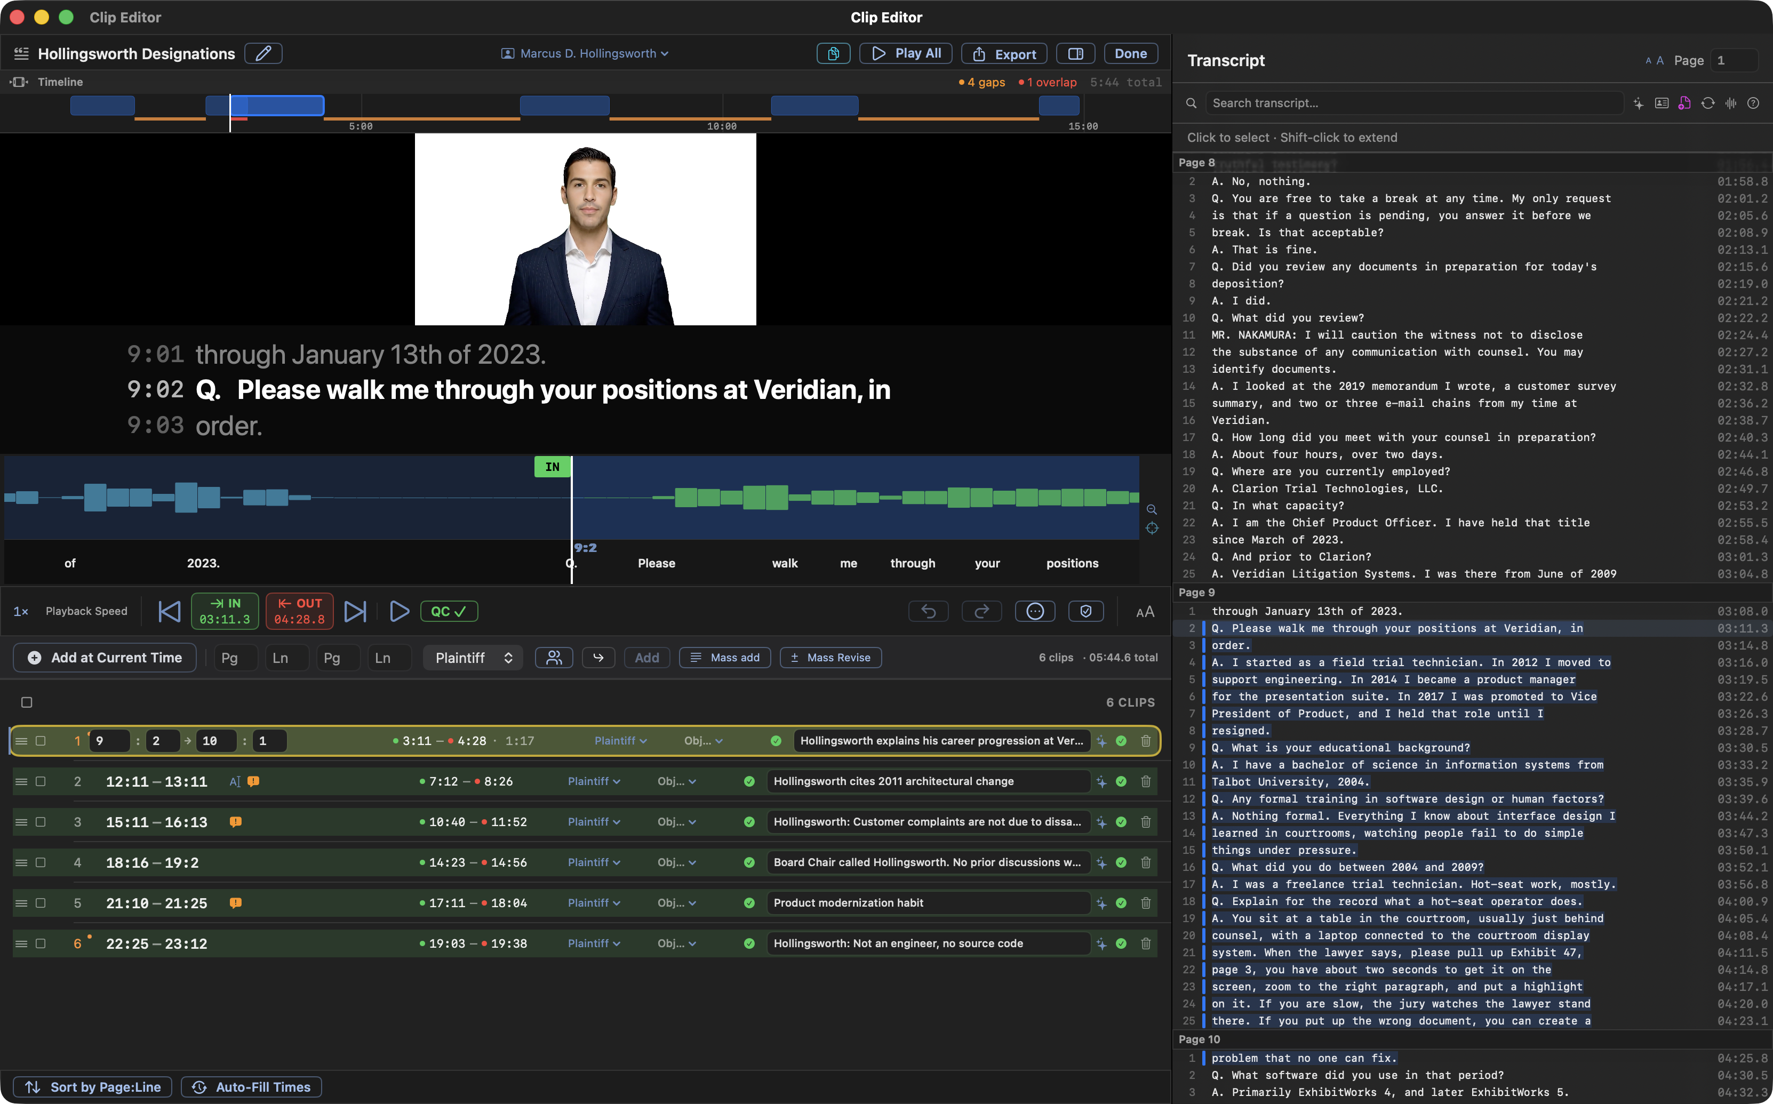
Task: Open the Plaintiff party selector in the add bar
Action: 473,657
